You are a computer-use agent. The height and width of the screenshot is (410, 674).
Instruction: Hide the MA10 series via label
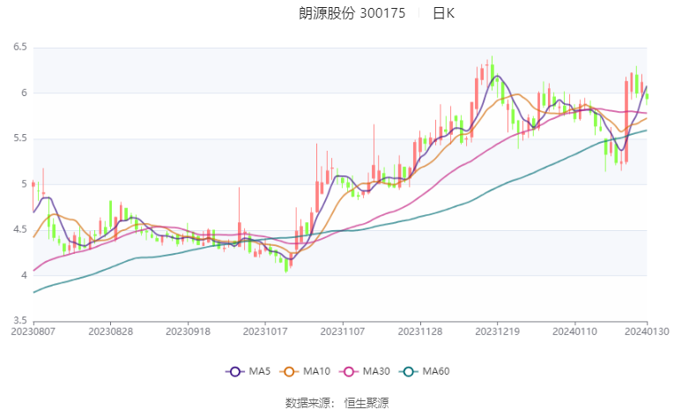tap(317, 371)
